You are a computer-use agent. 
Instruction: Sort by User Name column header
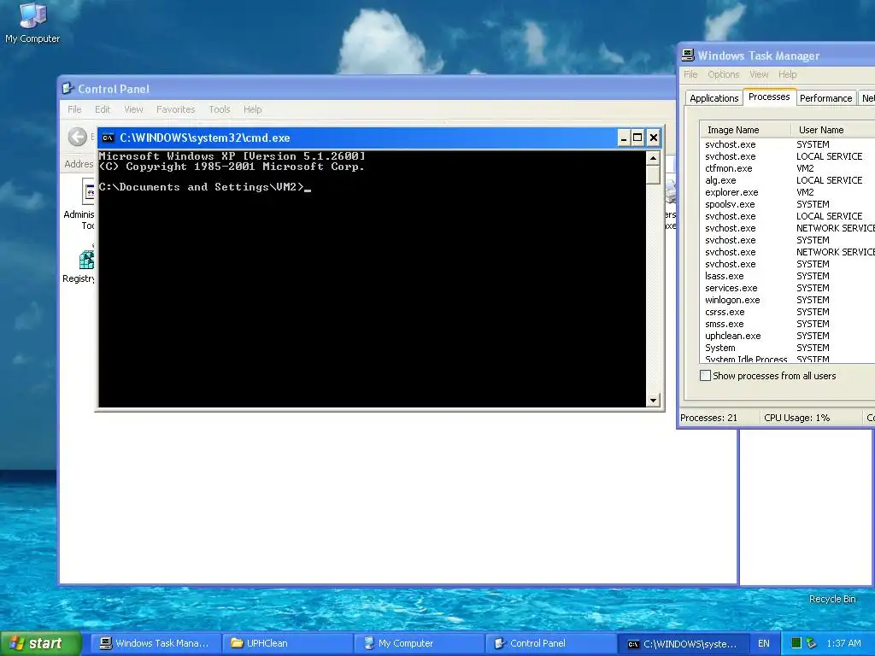833,130
